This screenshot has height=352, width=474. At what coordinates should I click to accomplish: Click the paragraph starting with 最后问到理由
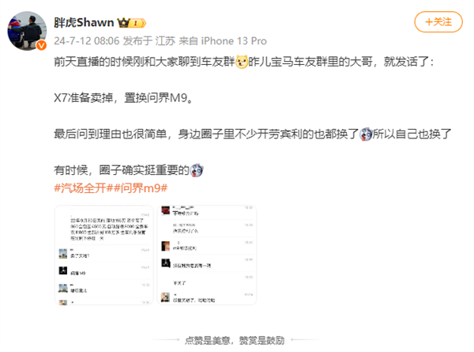click(x=253, y=134)
